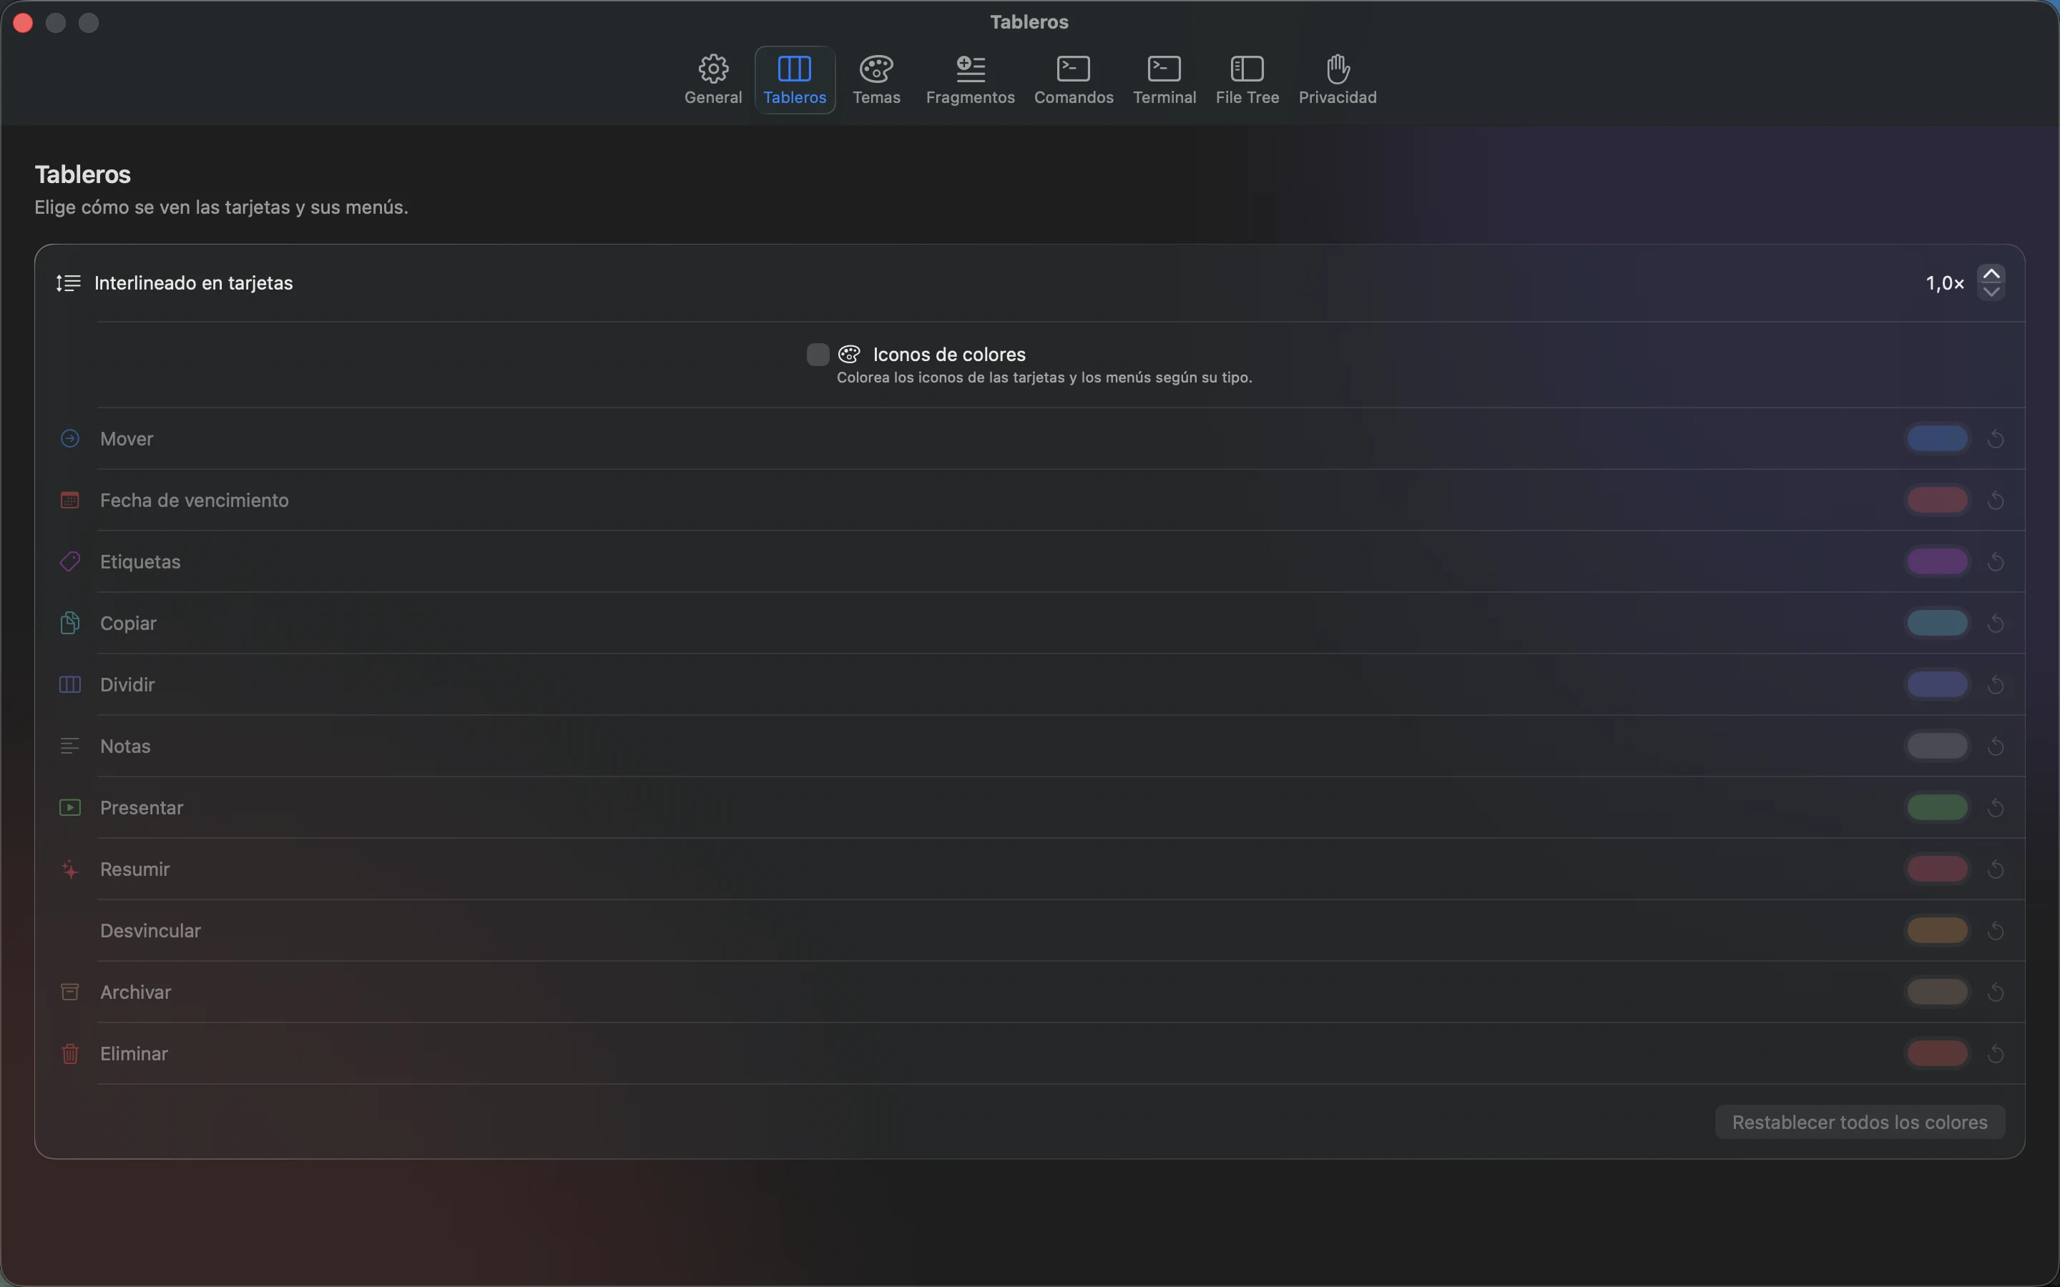This screenshot has height=1287, width=2060.
Task: Go to the Terminal tab
Action: coord(1164,80)
